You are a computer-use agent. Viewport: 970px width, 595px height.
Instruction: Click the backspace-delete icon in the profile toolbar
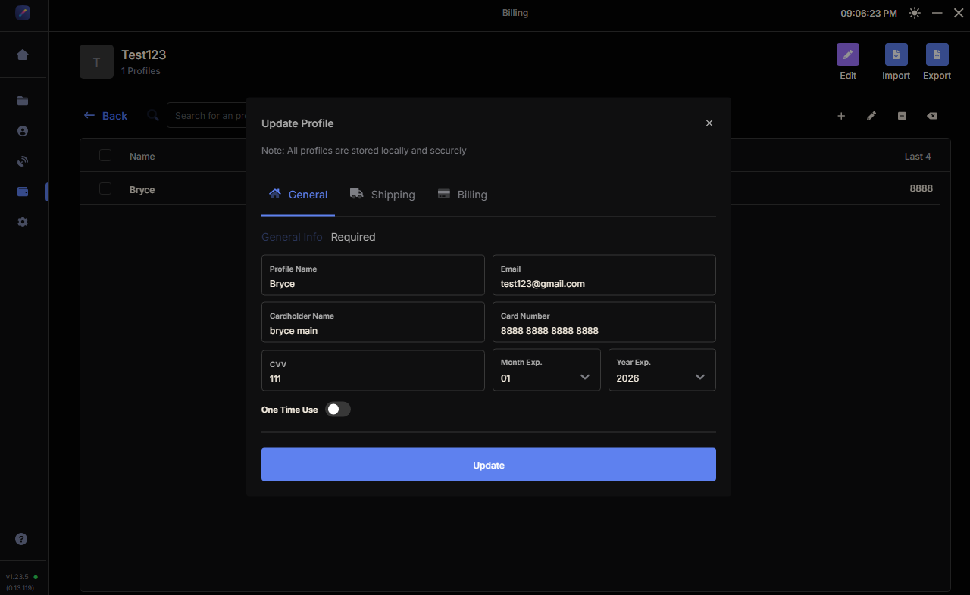(x=932, y=116)
